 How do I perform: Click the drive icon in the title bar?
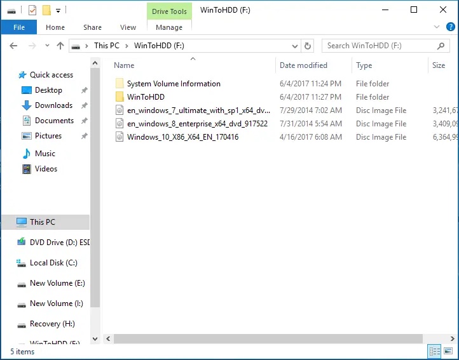coord(11,11)
